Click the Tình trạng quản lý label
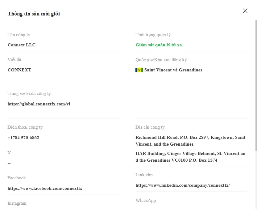This screenshot has width=257, height=209. point(153,35)
